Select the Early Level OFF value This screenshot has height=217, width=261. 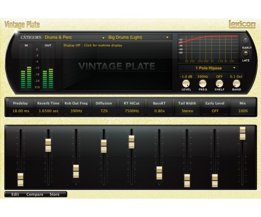coord(215,111)
